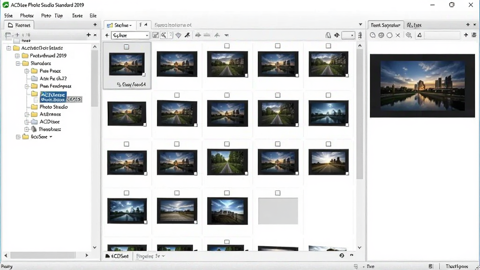The image size is (480, 270).
Task: Click the folder tree icon at the left pane toolbar
Action: [8, 35]
